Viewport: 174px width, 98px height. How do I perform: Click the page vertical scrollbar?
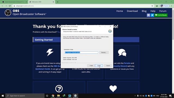point(173,24)
